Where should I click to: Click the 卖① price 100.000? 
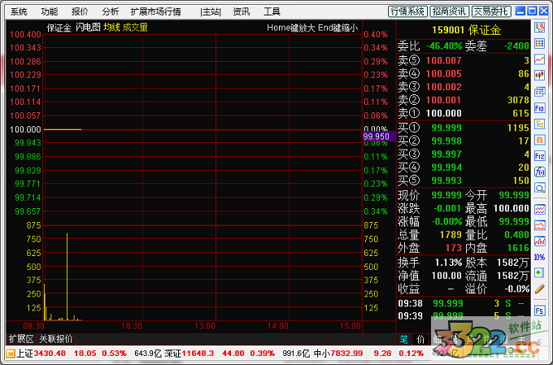pos(444,113)
